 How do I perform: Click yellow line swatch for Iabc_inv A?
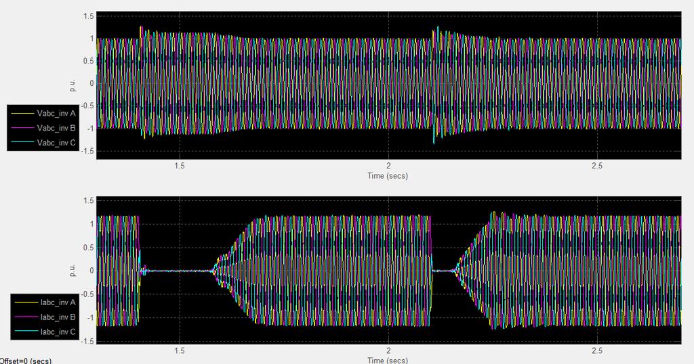(26, 302)
